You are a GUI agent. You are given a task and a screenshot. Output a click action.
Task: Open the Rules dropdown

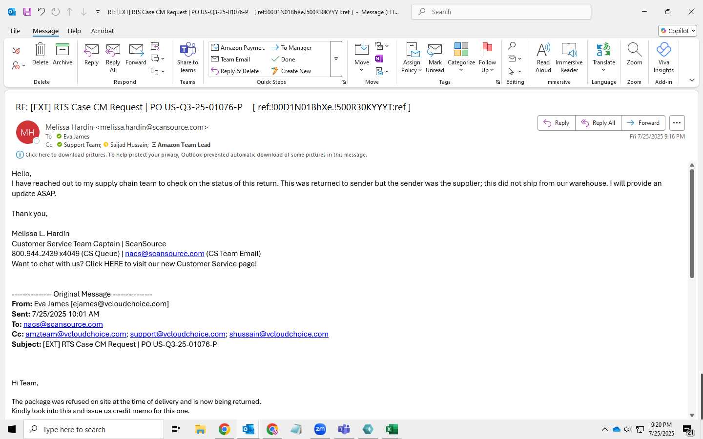[x=382, y=46]
